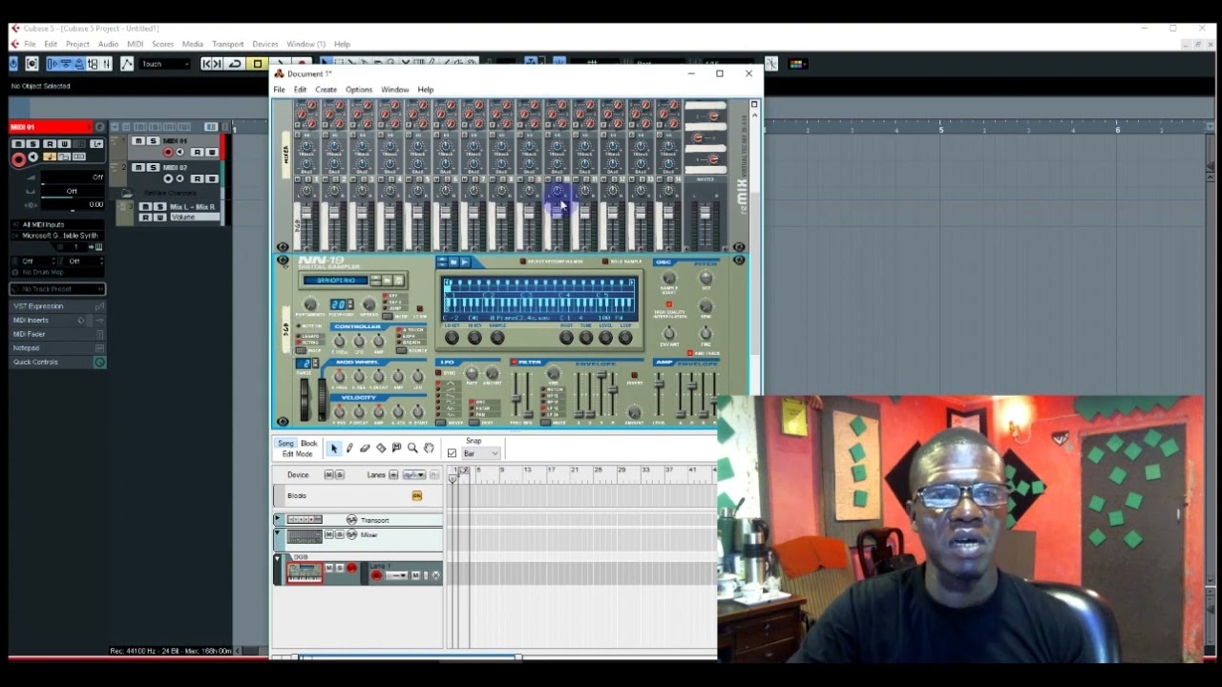Solo the Mixer track in Reason sequencer
Viewport: 1222px width, 687px height.
pos(339,535)
